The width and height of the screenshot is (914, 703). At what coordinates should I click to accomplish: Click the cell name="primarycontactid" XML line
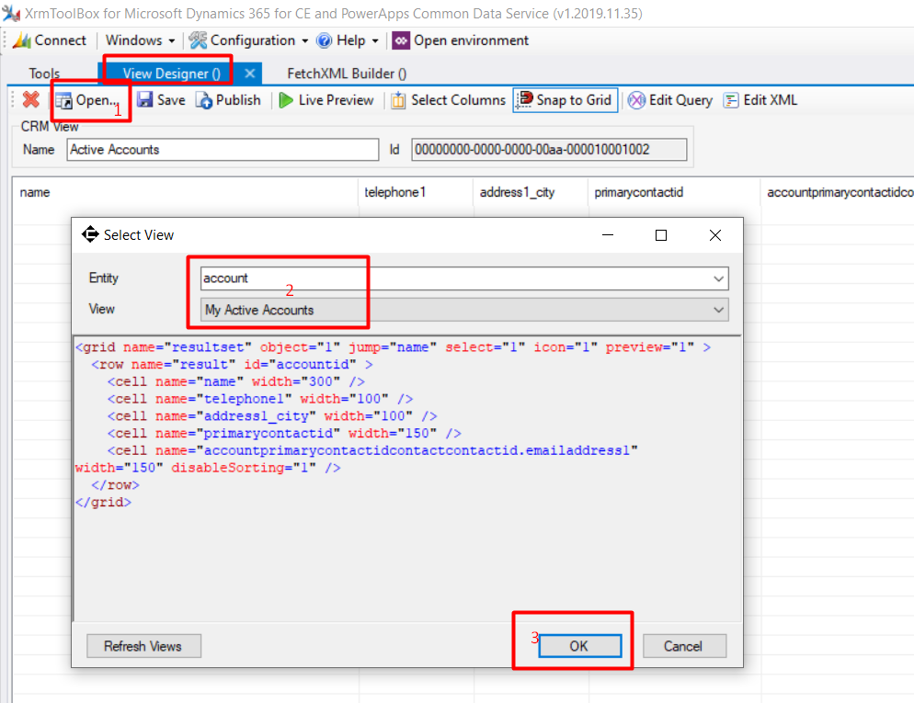coord(284,434)
